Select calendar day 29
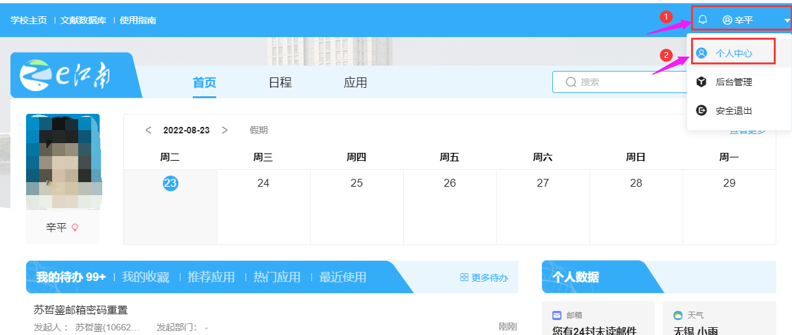The height and width of the screenshot is (335, 792). click(729, 183)
